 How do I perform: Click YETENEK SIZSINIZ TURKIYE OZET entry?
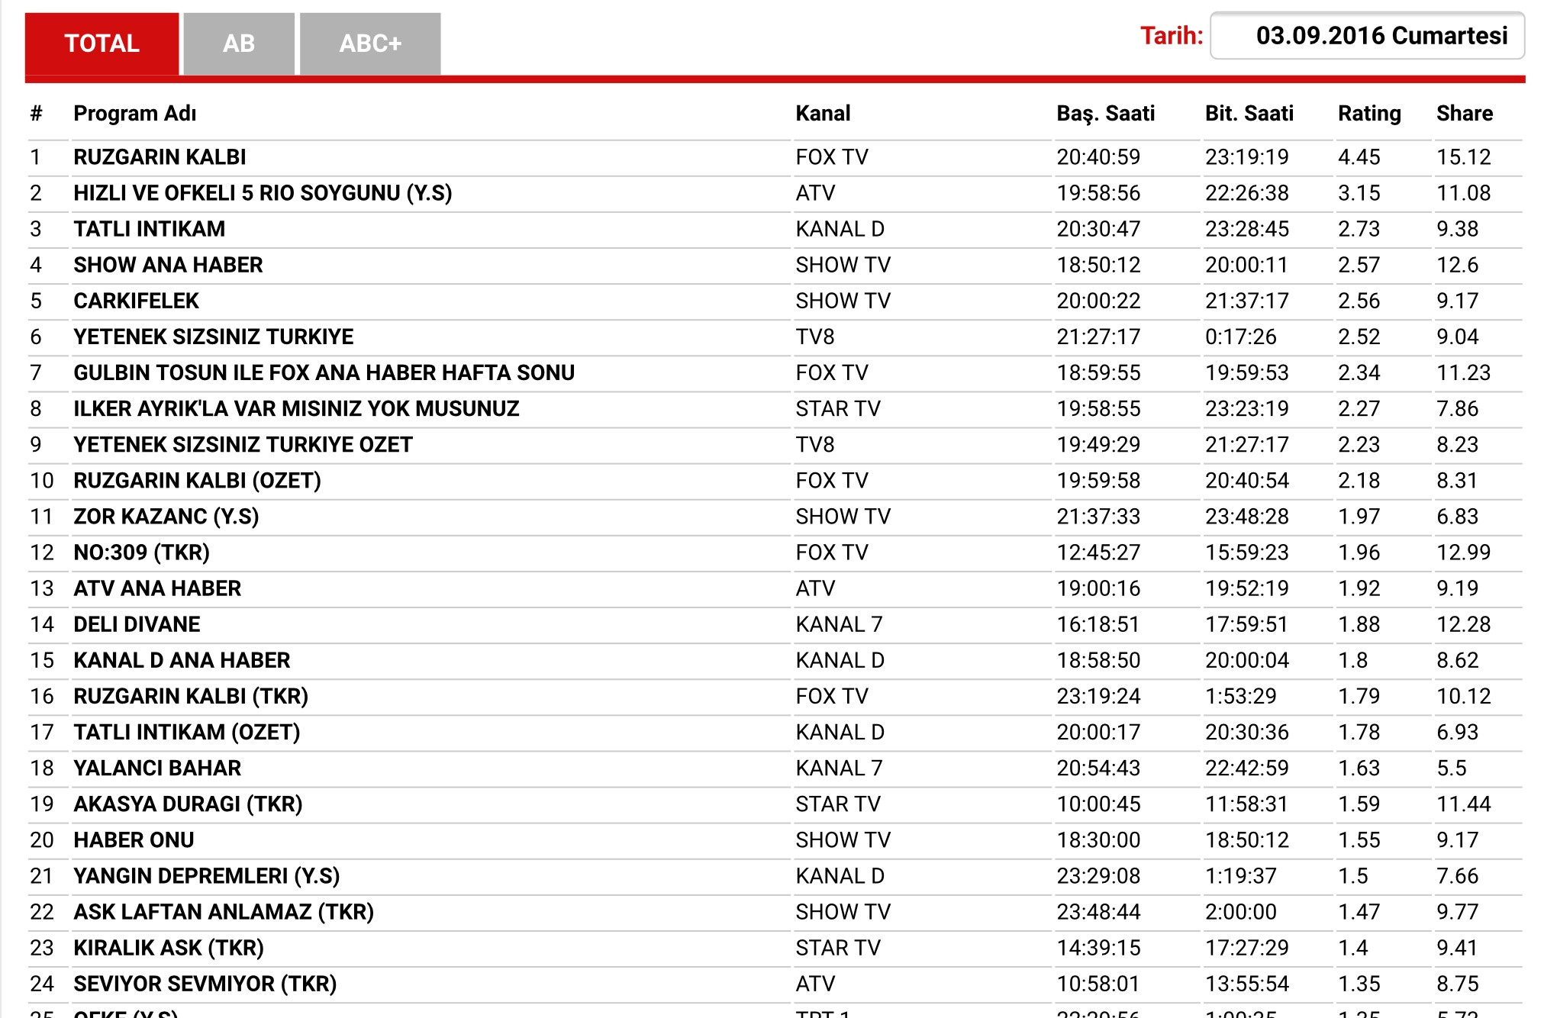243,445
